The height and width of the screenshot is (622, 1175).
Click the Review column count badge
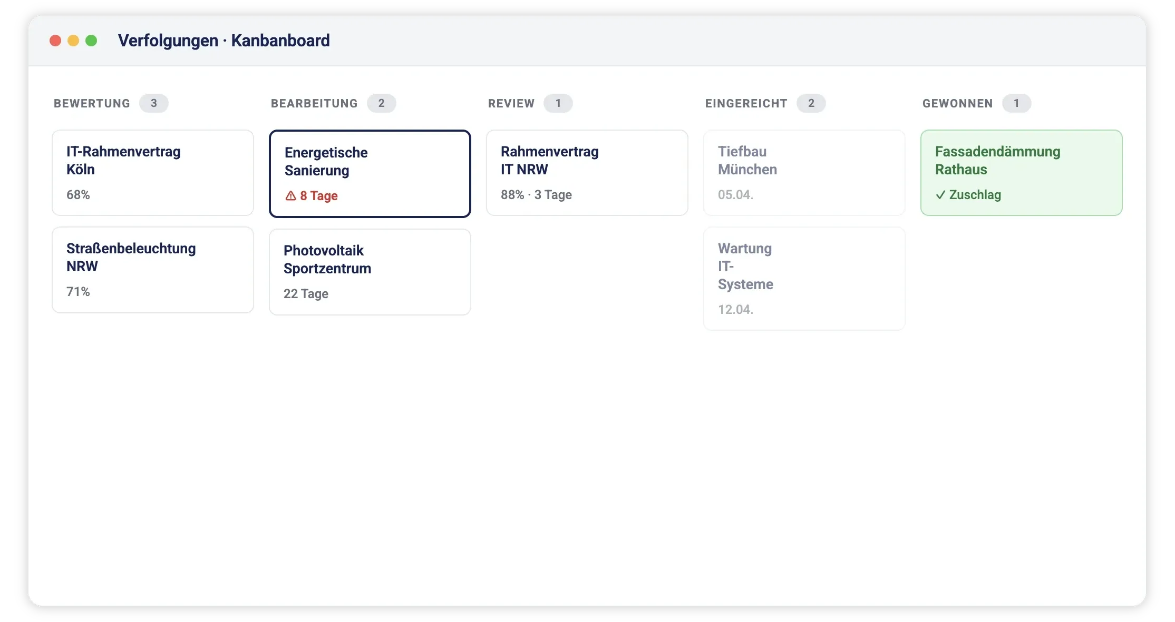(558, 103)
